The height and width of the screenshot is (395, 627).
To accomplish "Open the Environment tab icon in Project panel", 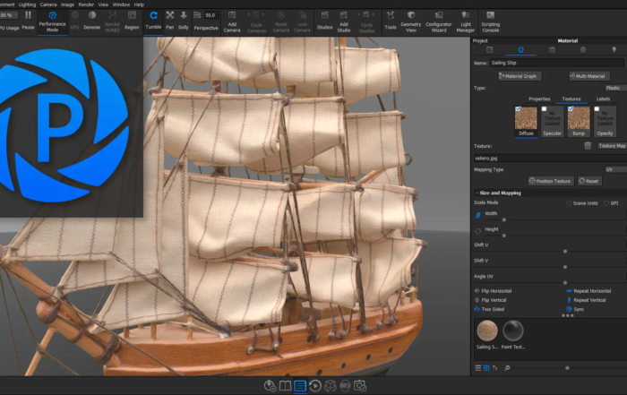I will pyautogui.click(x=583, y=50).
